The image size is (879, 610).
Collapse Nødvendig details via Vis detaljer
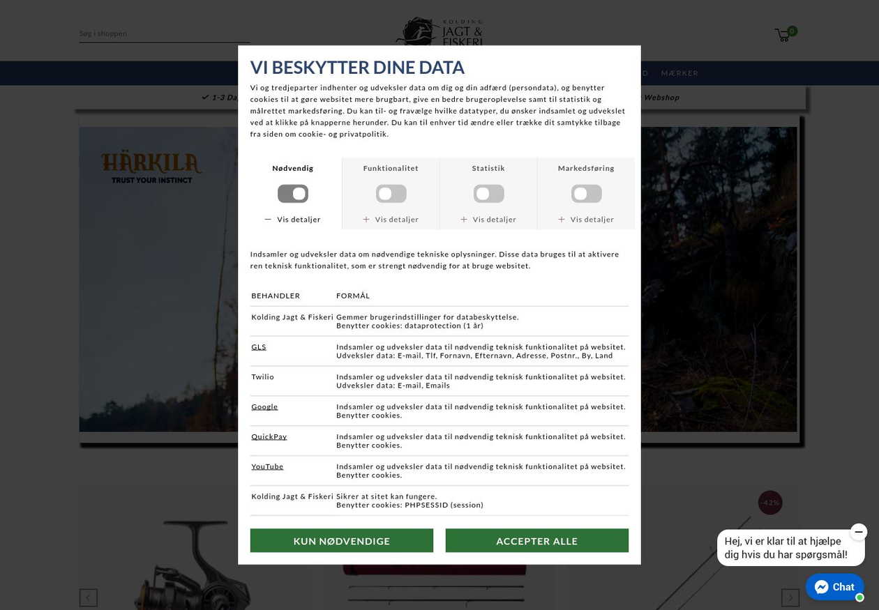click(x=293, y=220)
